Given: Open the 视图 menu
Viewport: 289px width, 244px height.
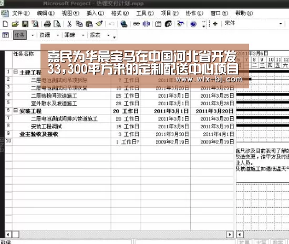Looking at the screenshot, I should [x=70, y=13].
